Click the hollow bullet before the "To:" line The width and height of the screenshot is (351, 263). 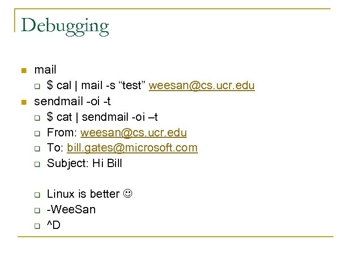click(37, 149)
